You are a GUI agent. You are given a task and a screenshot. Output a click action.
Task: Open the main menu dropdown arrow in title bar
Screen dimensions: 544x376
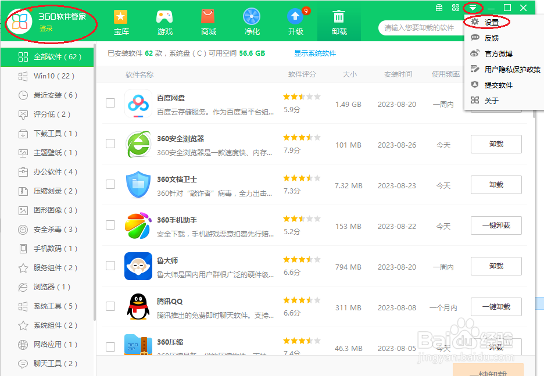point(473,8)
